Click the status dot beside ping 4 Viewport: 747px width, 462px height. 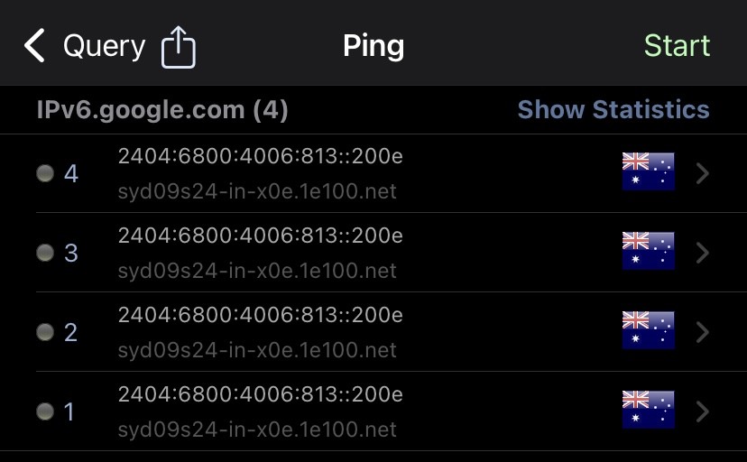coord(44,174)
